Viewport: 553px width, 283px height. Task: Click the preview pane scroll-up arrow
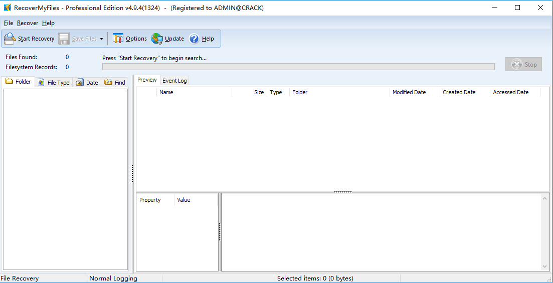pyautogui.click(x=545, y=198)
